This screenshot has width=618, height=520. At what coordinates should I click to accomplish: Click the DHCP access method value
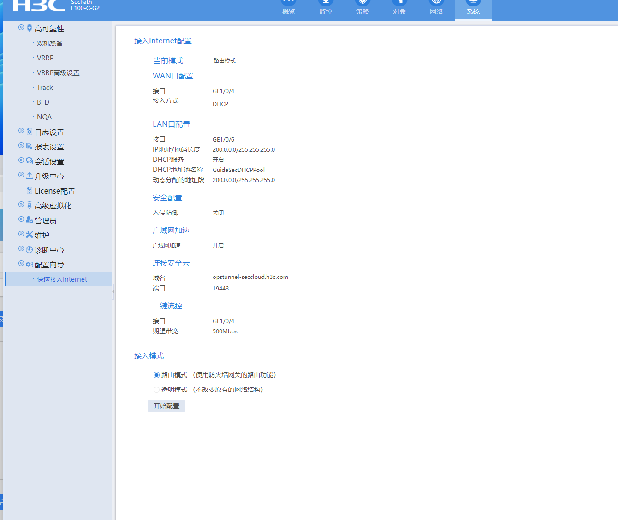coord(220,104)
